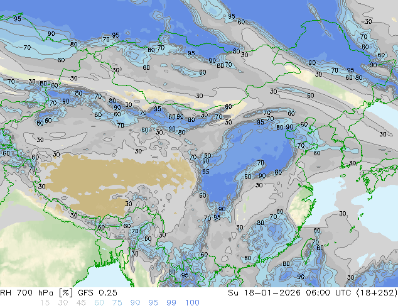Click the 'Su 18-01-2026' date text
This screenshot has width=398, height=308.
[264, 293]
